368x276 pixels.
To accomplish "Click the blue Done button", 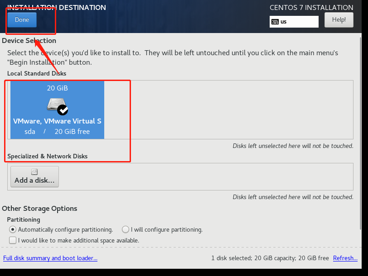I will click(x=22, y=19).
